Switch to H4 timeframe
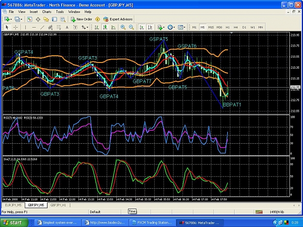This screenshot has width=303, height=227. click(x=236, y=27)
